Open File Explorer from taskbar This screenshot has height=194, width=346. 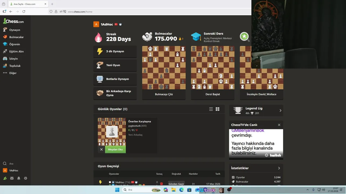pos(173,190)
